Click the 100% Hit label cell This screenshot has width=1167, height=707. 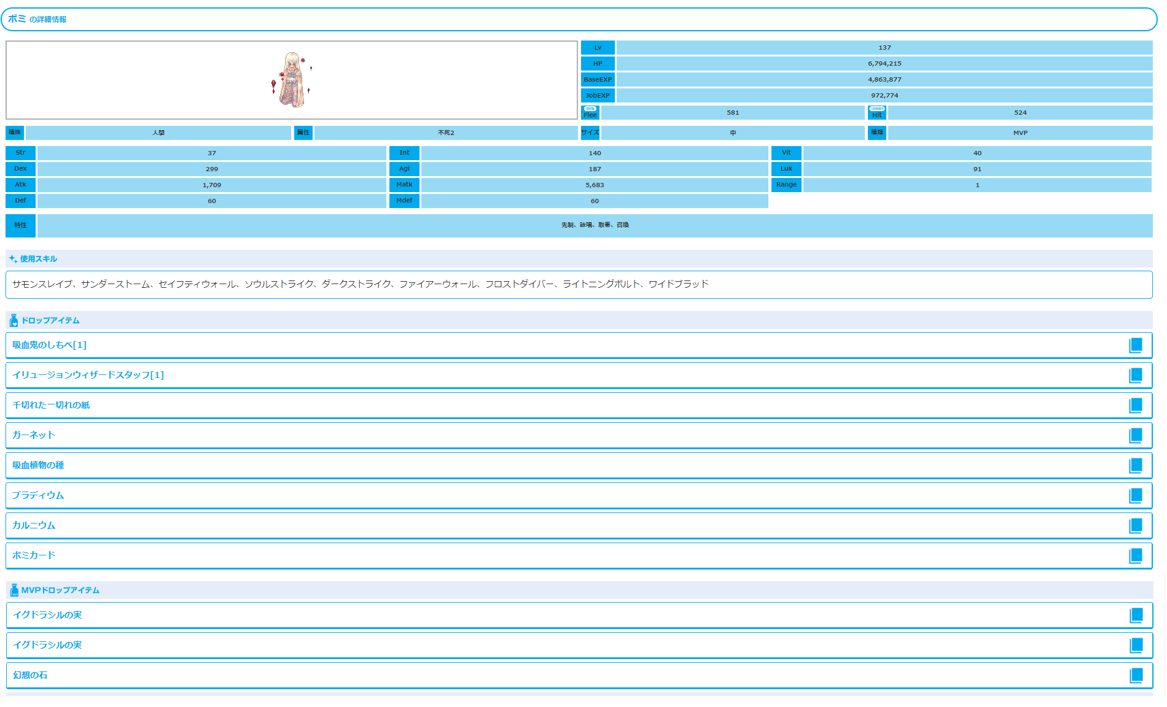point(876,112)
